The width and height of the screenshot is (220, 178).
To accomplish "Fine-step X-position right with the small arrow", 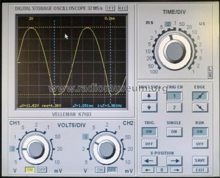I will pos(176,170).
